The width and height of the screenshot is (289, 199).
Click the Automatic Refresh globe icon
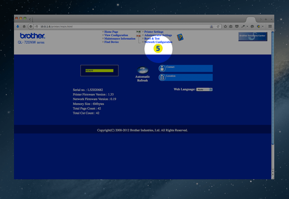coord(143,70)
